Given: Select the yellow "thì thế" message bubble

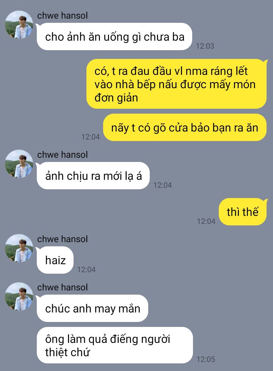Looking at the screenshot, I should 243,212.
